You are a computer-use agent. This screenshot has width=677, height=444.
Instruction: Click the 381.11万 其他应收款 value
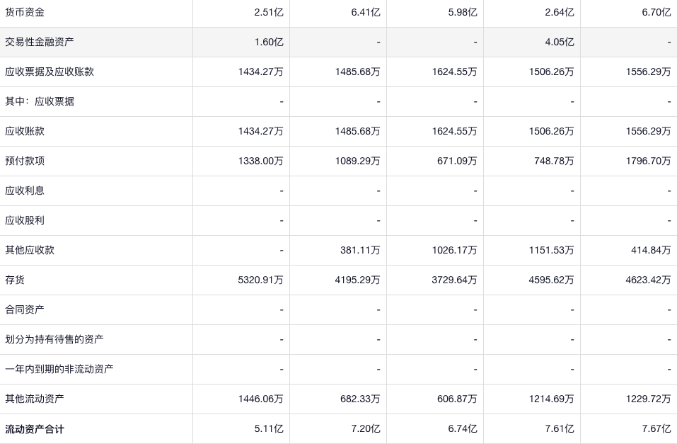[x=360, y=250]
